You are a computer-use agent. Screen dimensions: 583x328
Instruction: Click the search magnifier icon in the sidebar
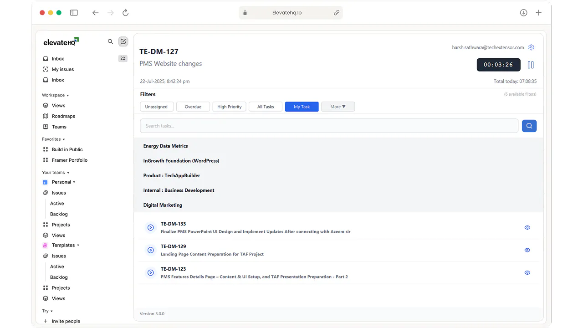110,41
